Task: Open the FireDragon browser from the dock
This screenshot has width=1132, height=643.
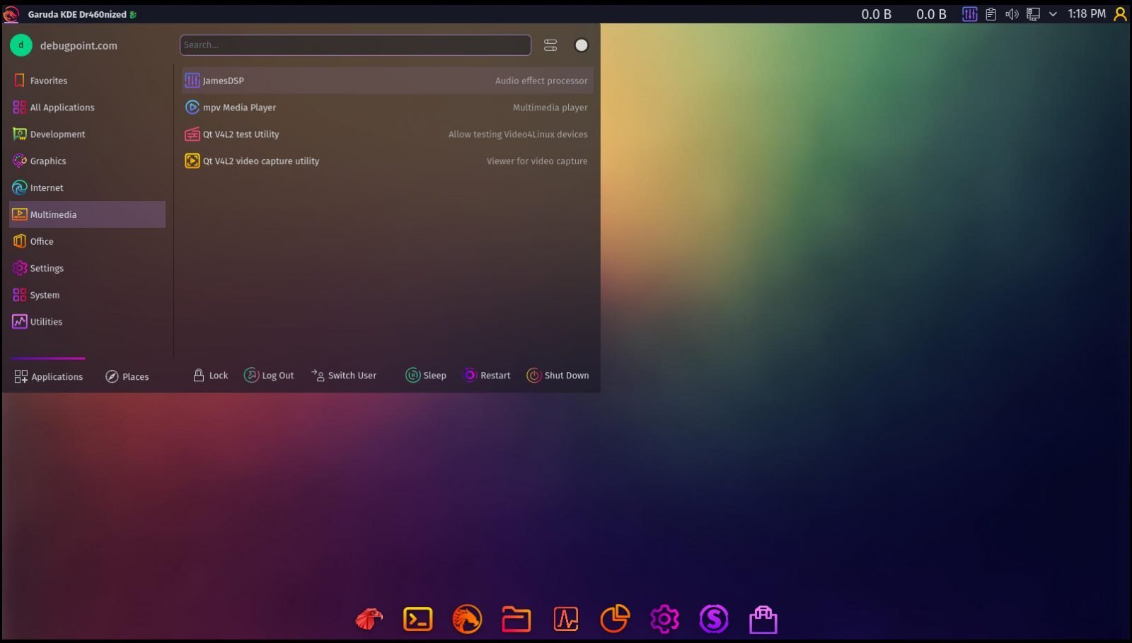Action: click(x=467, y=618)
